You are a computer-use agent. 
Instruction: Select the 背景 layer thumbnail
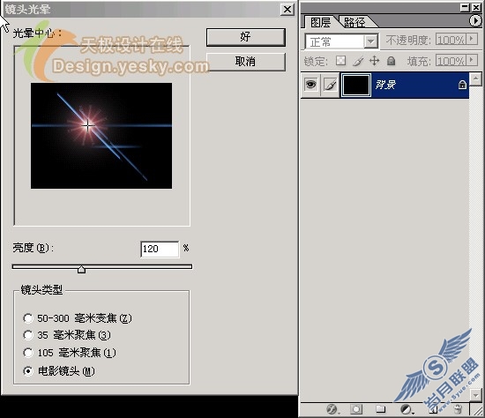[x=356, y=85]
